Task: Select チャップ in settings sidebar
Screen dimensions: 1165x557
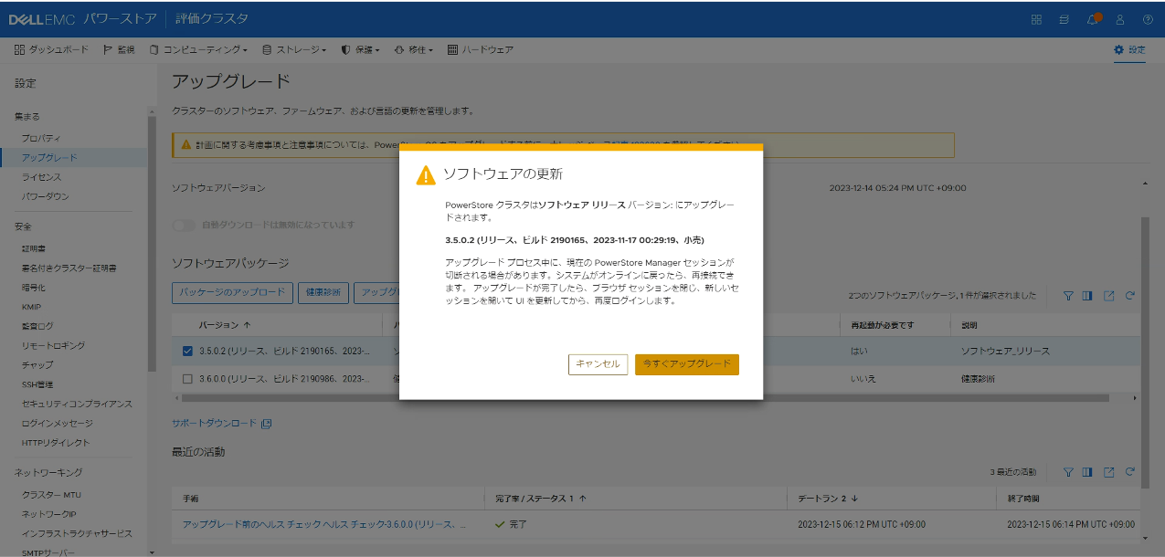Action: click(x=37, y=365)
